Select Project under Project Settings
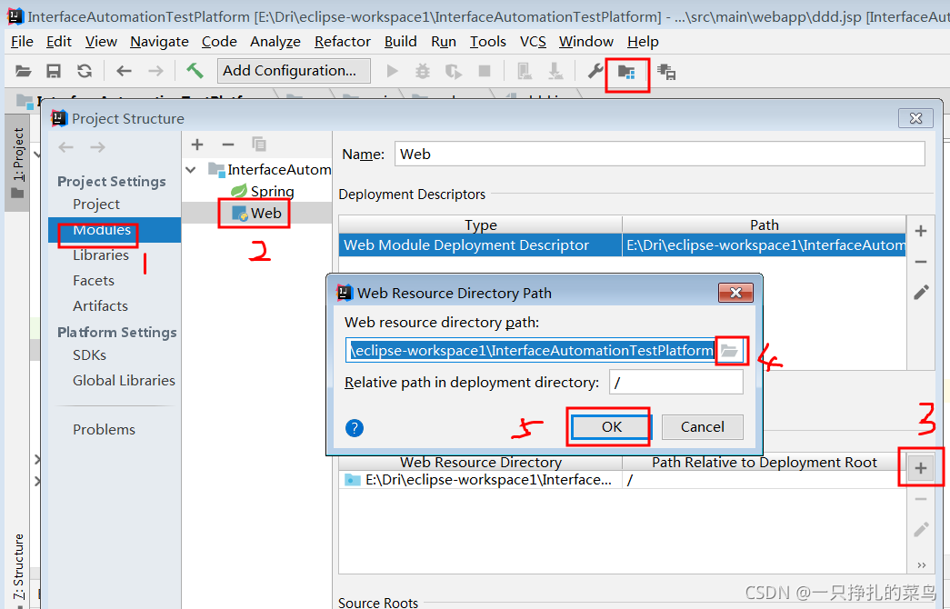The image size is (950, 609). click(96, 205)
